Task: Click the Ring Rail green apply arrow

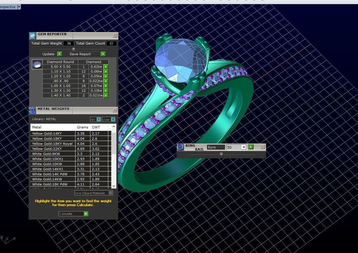Action: [251, 147]
